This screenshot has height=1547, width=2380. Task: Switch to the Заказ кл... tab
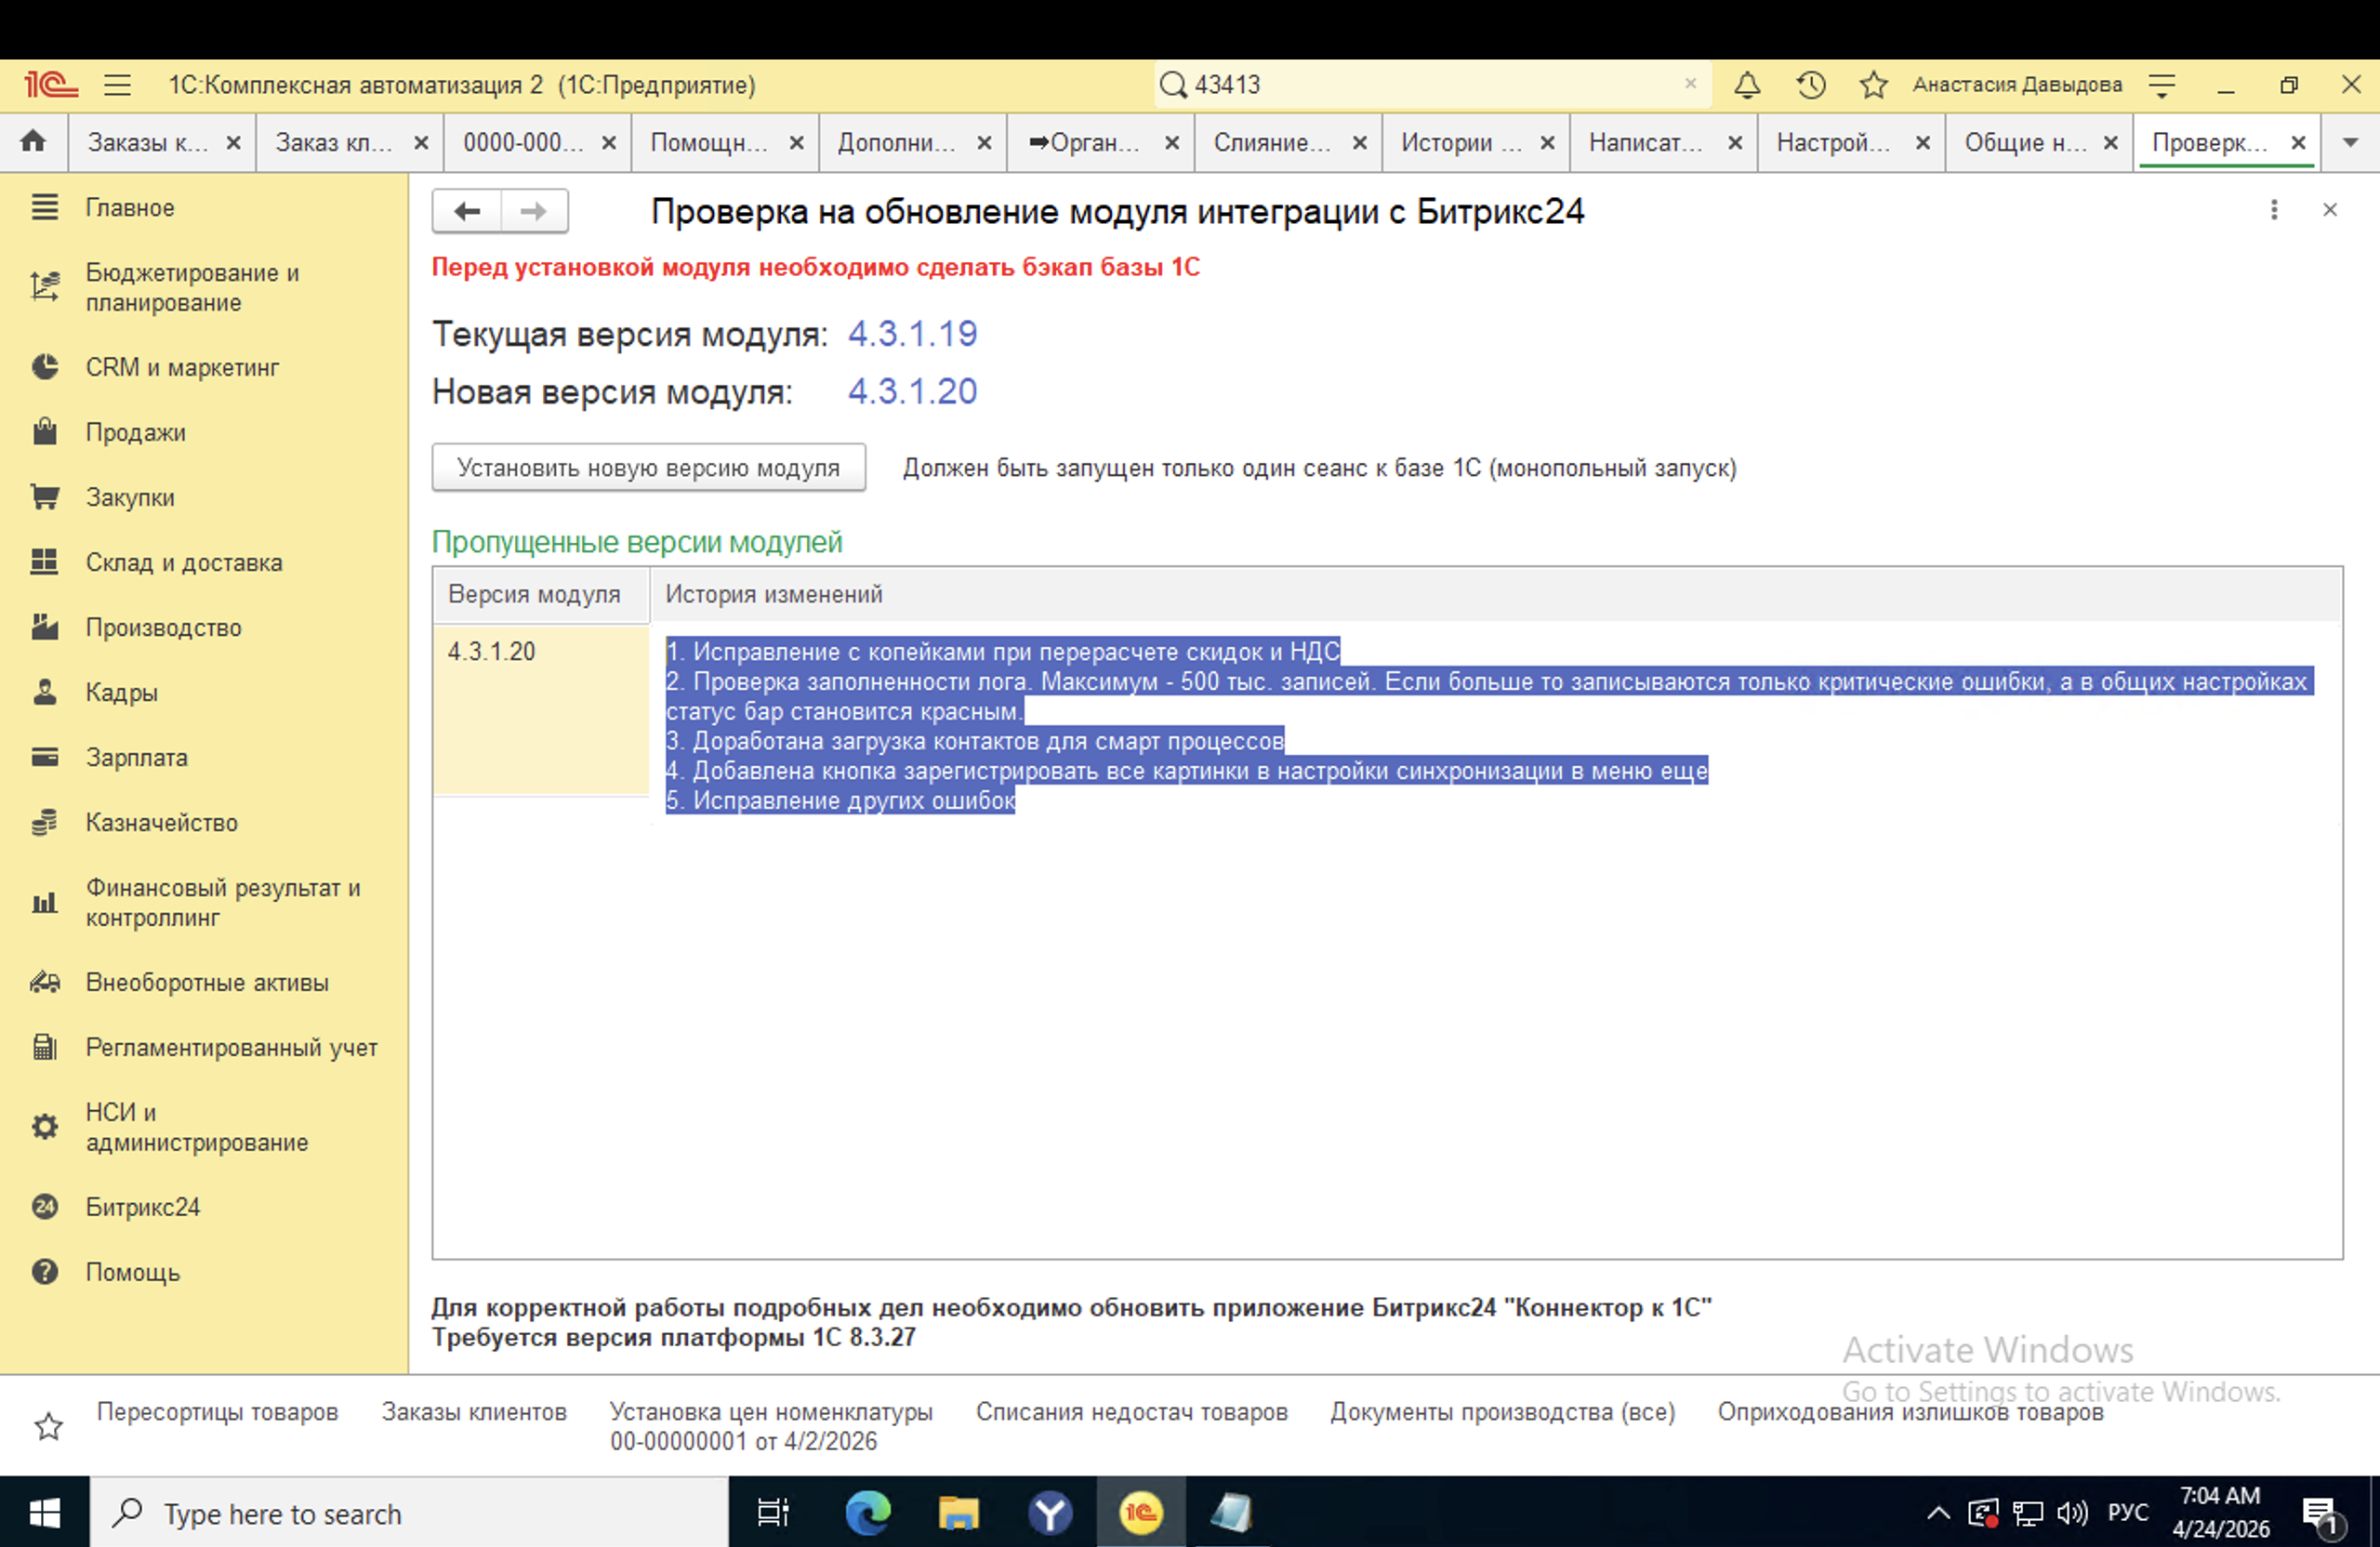334,142
